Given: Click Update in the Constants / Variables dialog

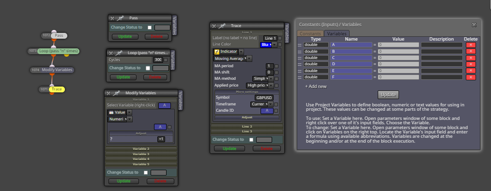Looking at the screenshot, I should [388, 95].
